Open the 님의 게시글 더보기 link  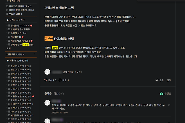coord(73,72)
